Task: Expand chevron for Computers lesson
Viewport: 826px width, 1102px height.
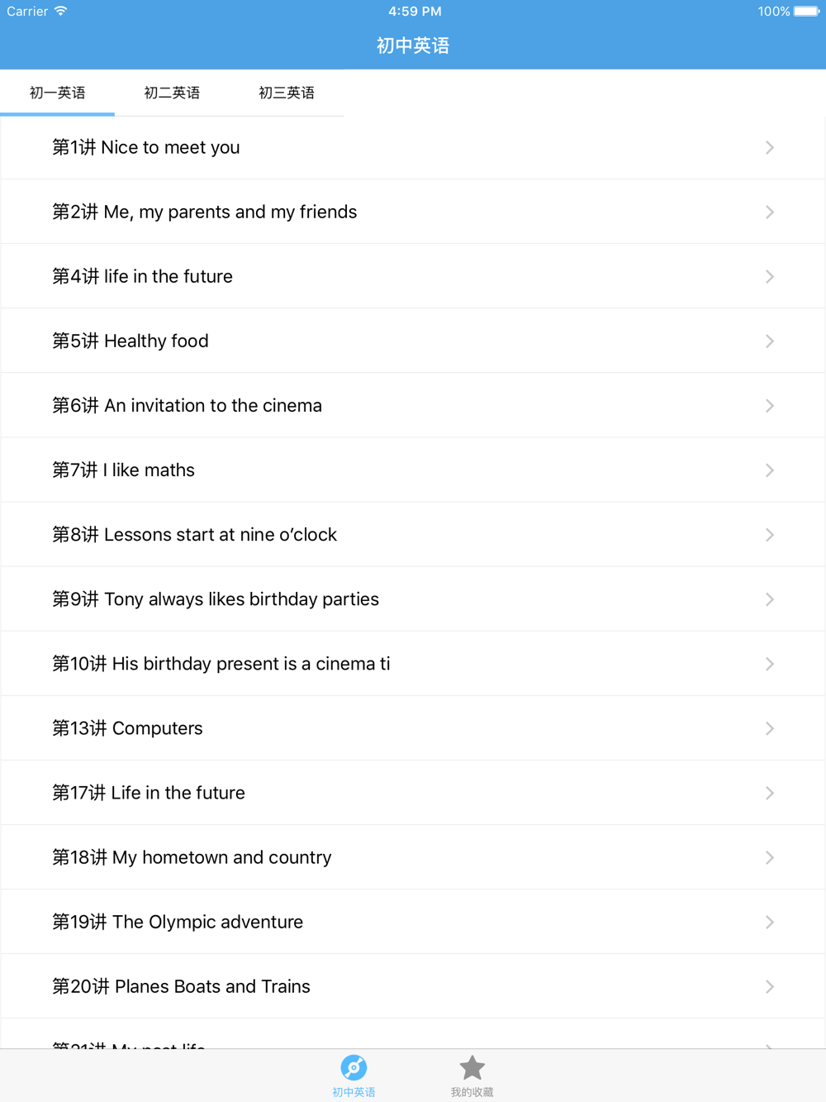Action: coord(769,728)
